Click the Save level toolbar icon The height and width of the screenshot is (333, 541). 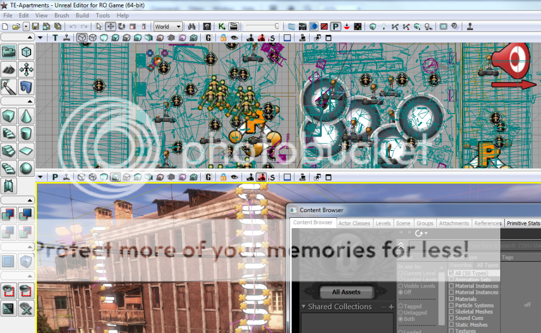pos(35,26)
